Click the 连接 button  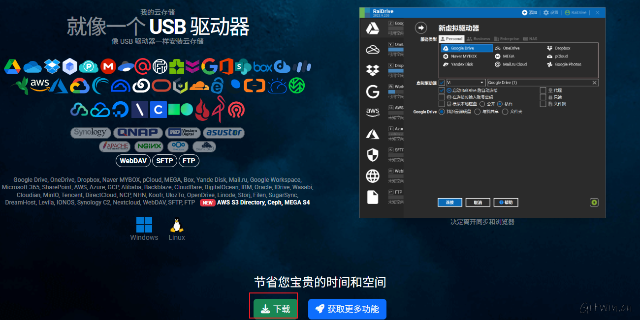tap(449, 203)
